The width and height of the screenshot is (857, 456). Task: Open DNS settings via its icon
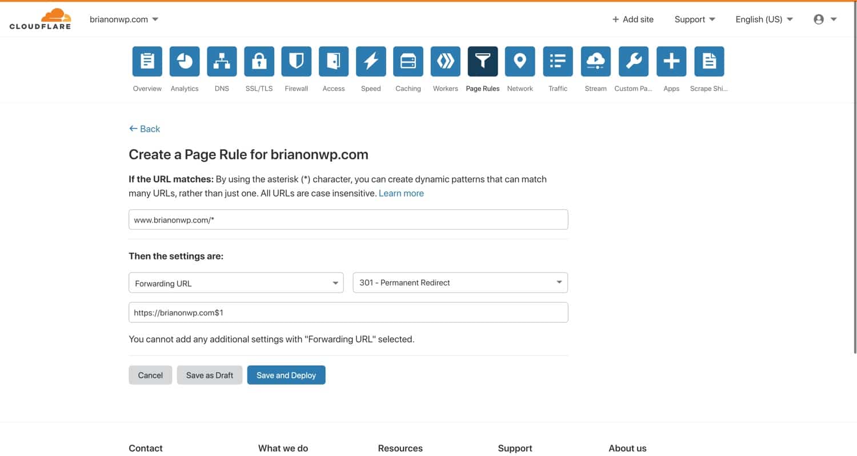[x=222, y=61]
